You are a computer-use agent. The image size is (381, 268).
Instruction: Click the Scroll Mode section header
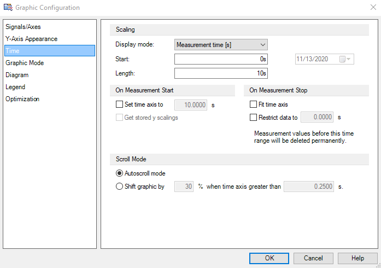tap(239, 159)
